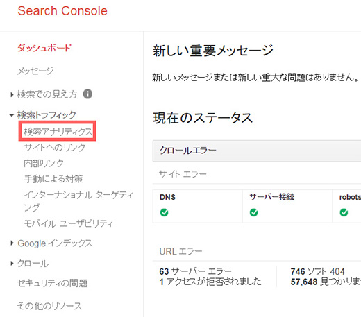361x317 pixels.
Task: Open 内部リンク report
Action: point(44,163)
